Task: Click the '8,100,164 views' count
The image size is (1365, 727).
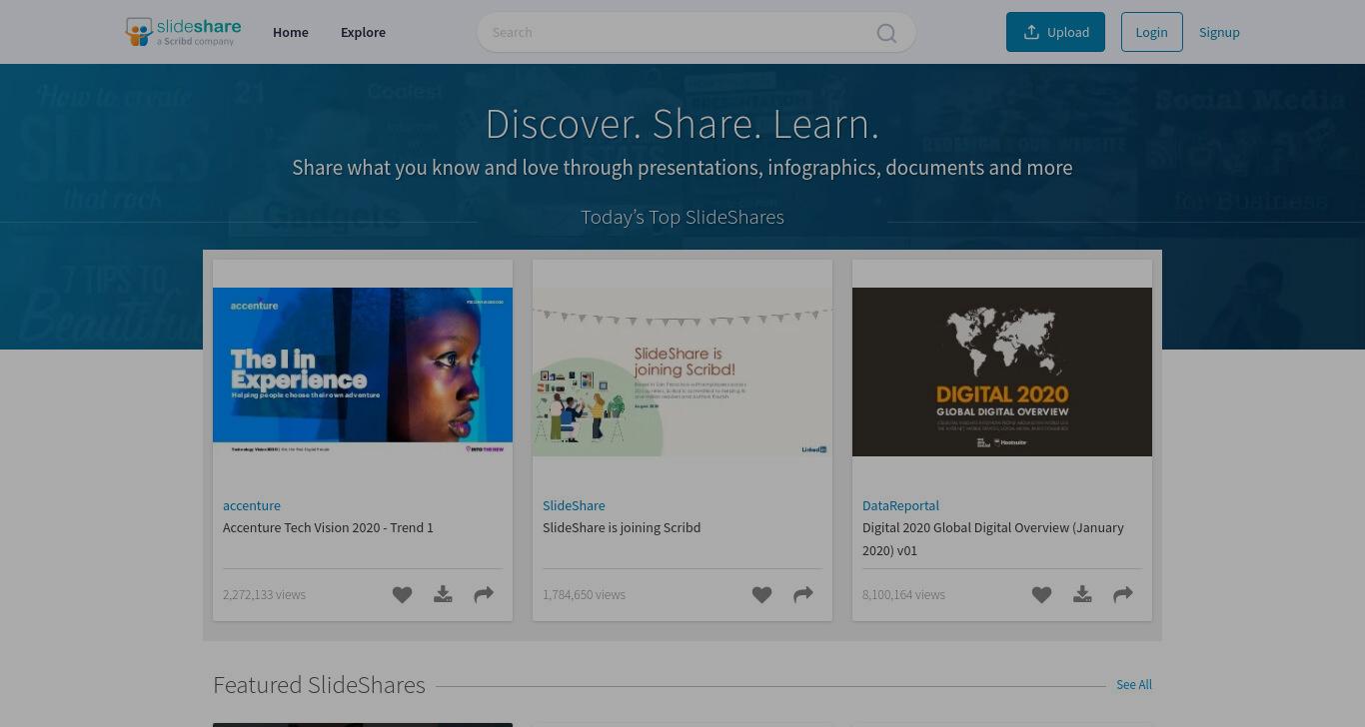Action: (903, 594)
